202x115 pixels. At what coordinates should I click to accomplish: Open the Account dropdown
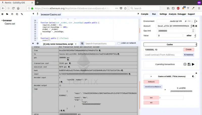tap(174, 26)
